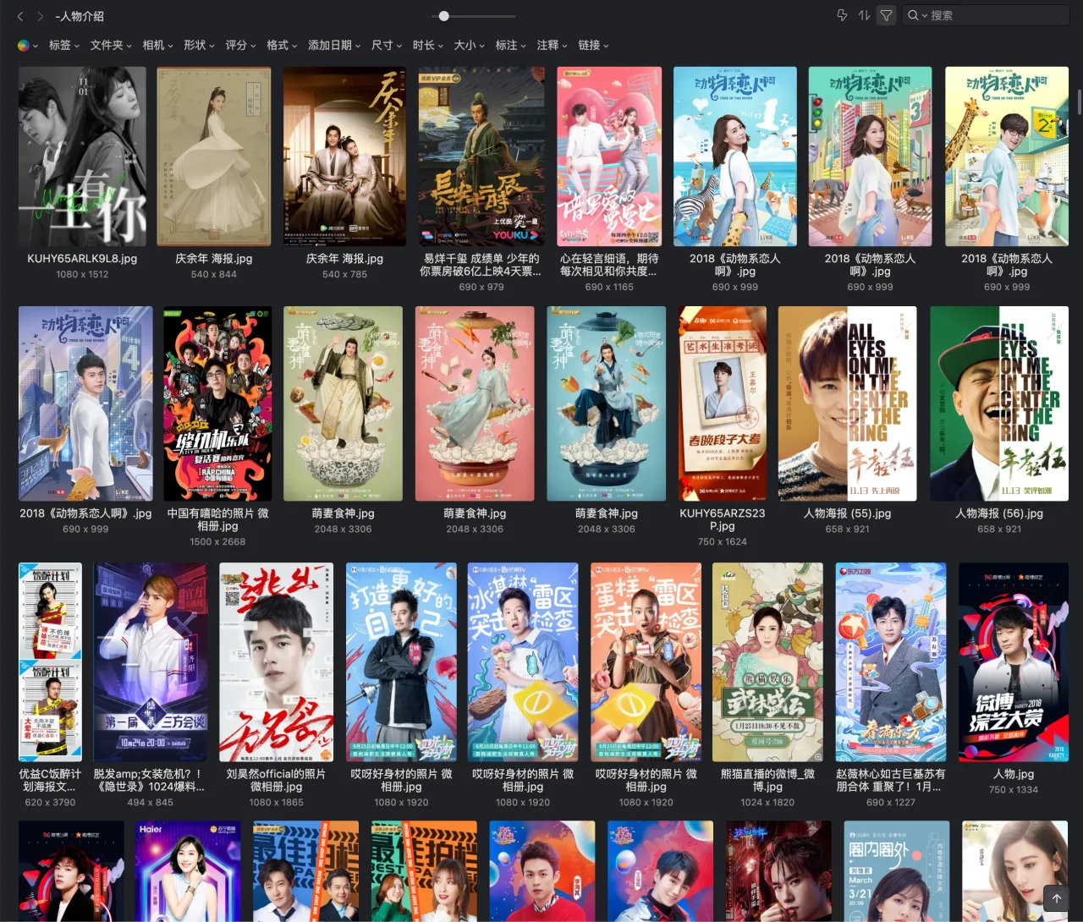Image resolution: width=1083 pixels, height=922 pixels.
Task: Open the 评分 filter menu
Action: coord(240,46)
